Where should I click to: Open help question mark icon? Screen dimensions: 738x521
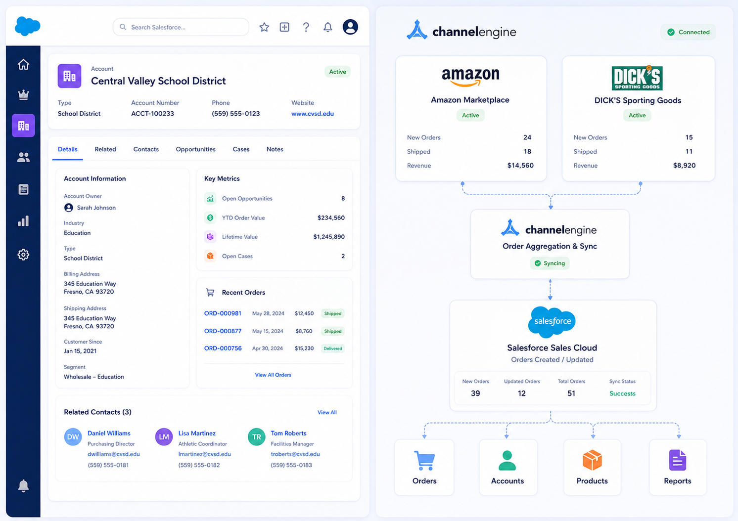coord(306,27)
